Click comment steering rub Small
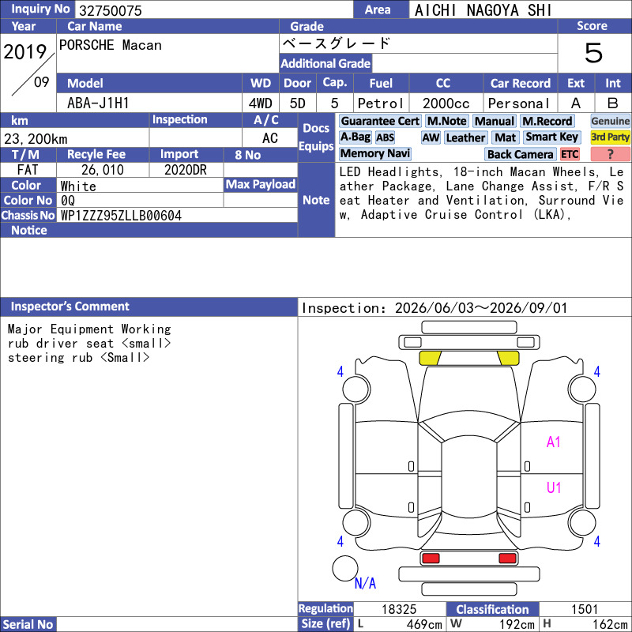The height and width of the screenshot is (632, 632). coord(78,358)
